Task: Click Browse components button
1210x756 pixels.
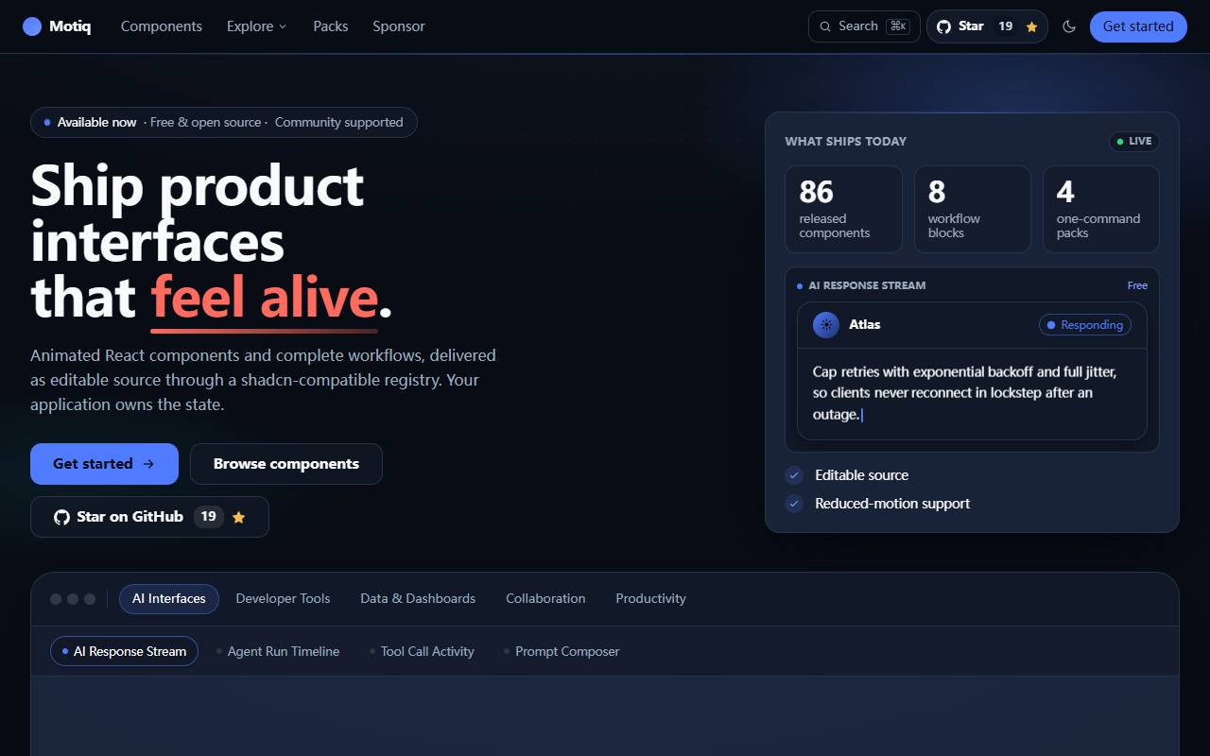Action: point(286,464)
